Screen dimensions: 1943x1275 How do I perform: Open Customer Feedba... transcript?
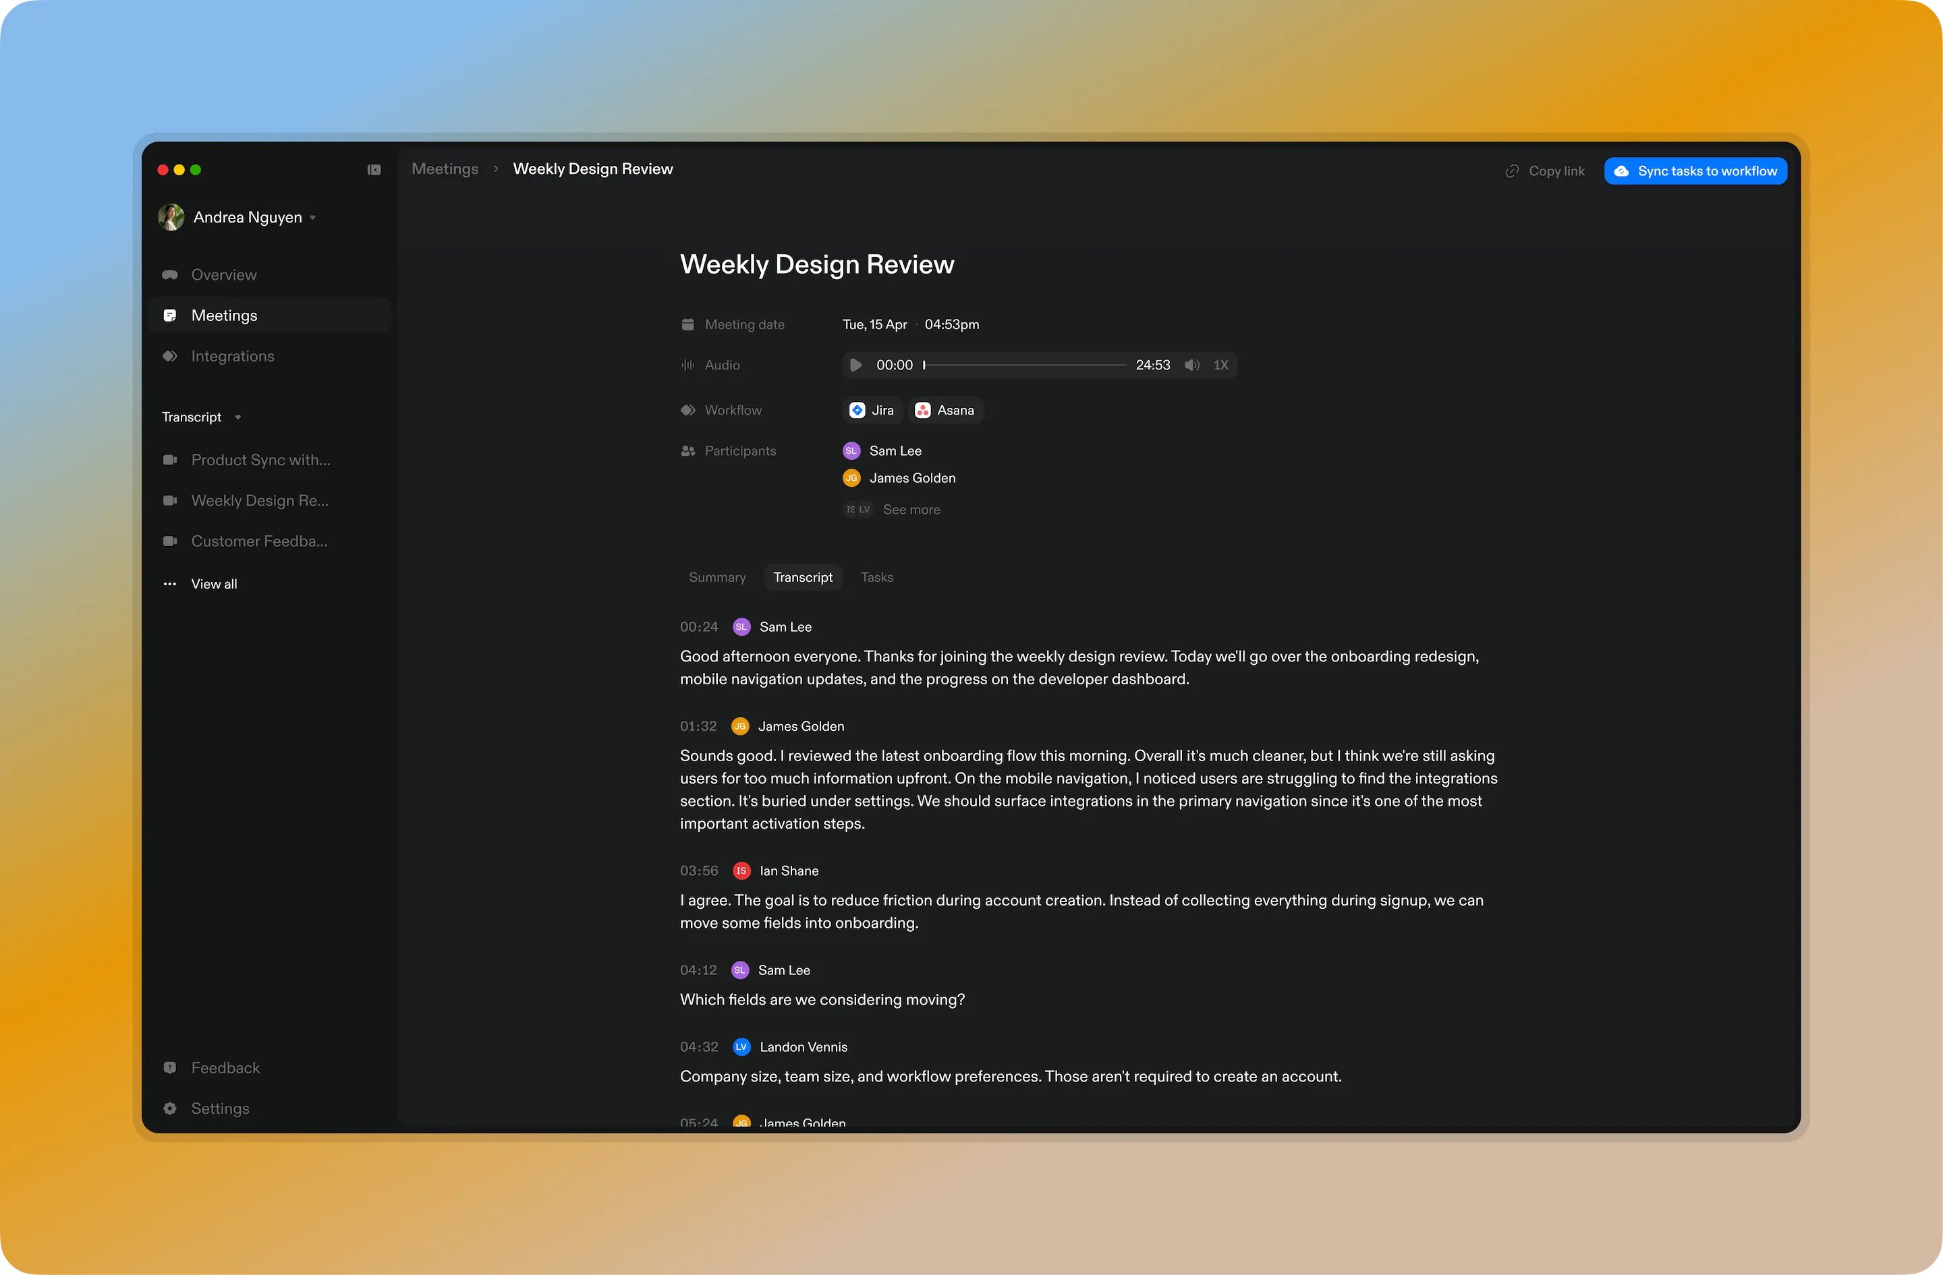(259, 541)
